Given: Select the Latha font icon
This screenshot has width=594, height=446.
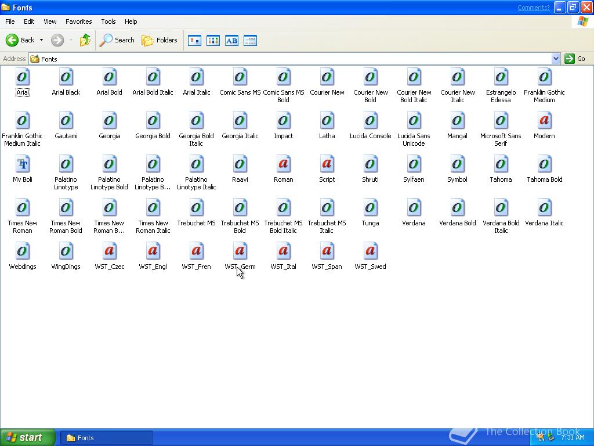Looking at the screenshot, I should pos(327,121).
